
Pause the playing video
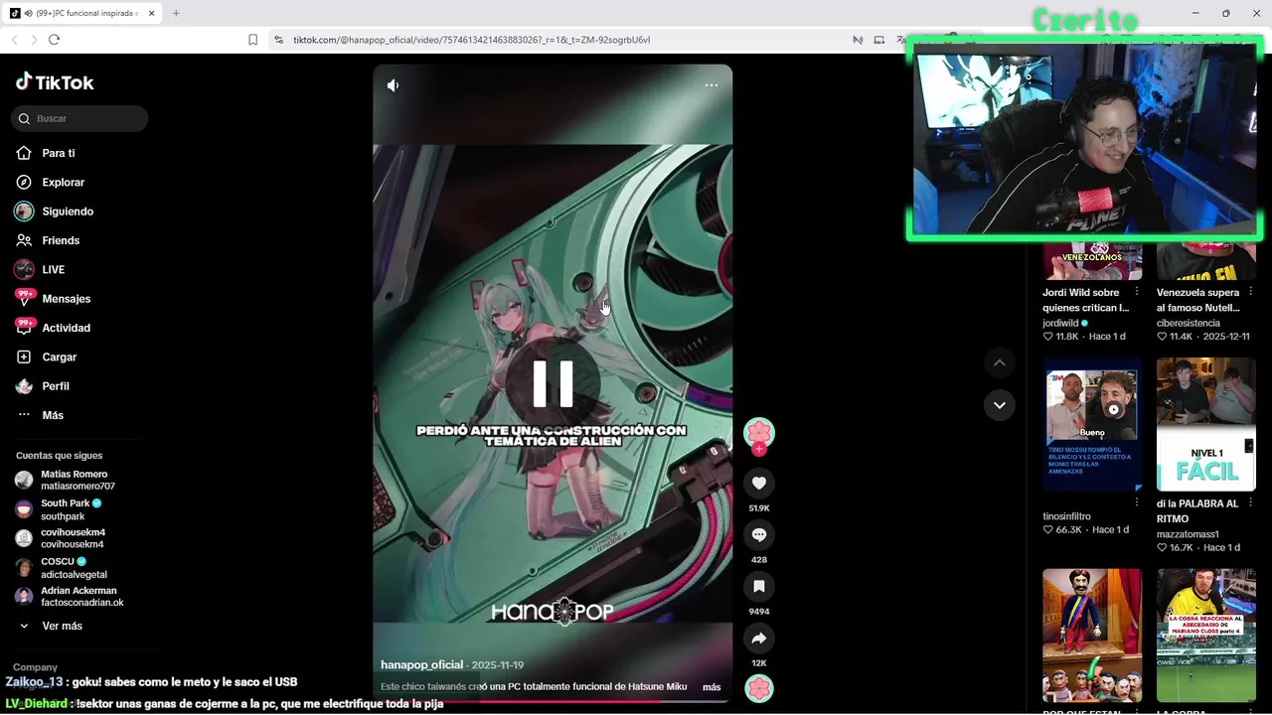[x=553, y=384]
